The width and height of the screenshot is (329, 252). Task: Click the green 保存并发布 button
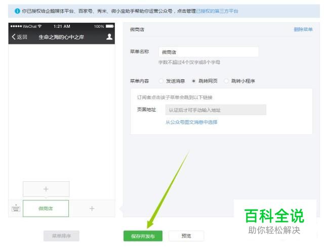click(x=143, y=236)
